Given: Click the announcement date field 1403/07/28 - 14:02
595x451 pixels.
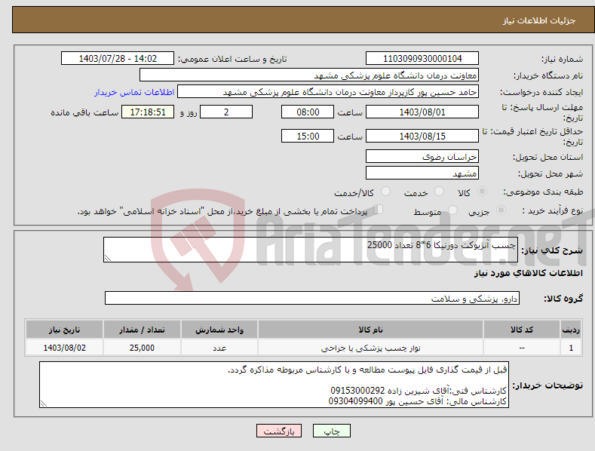Looking at the screenshot, I should point(118,59).
